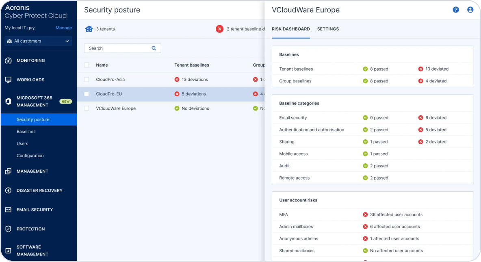Open Software Management via its icon
Viewport: 481px width, 262px height.
(9, 250)
